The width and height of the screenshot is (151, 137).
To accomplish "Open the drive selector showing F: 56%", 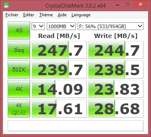I will point(110,26).
